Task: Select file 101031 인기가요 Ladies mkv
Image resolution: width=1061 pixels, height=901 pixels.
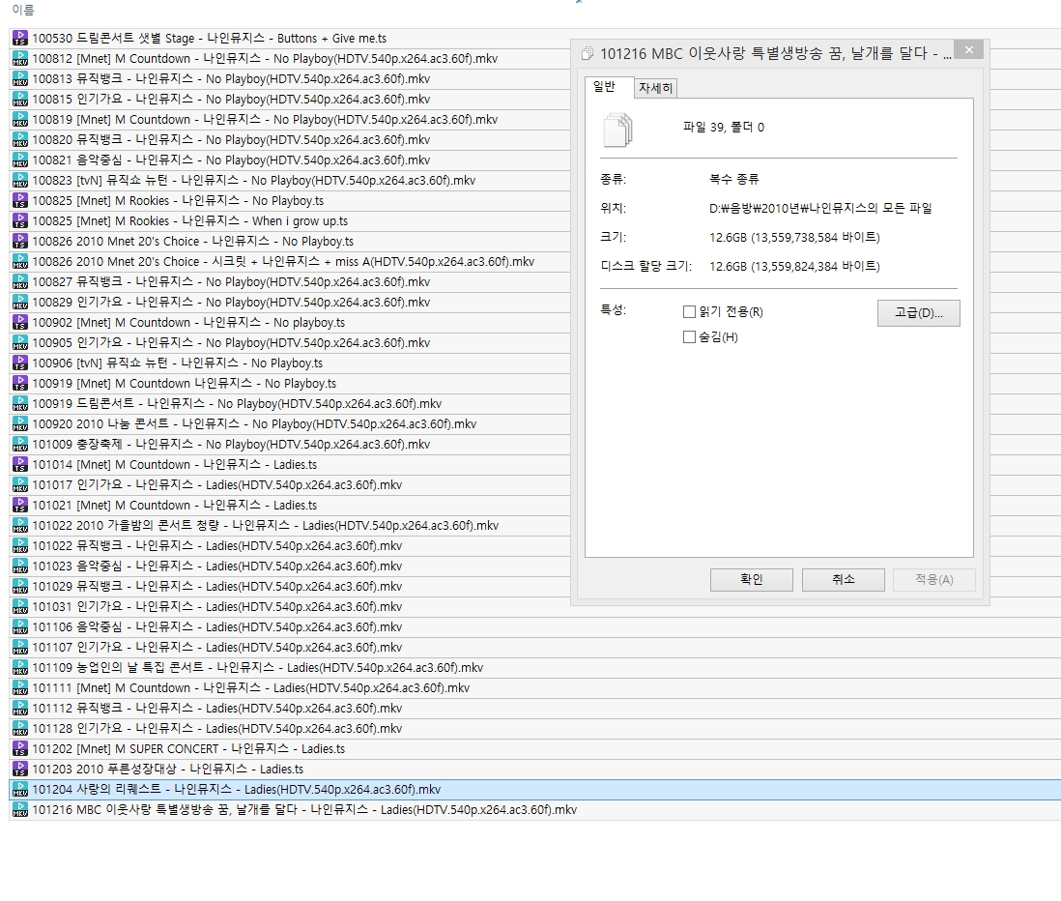Action: click(x=217, y=607)
